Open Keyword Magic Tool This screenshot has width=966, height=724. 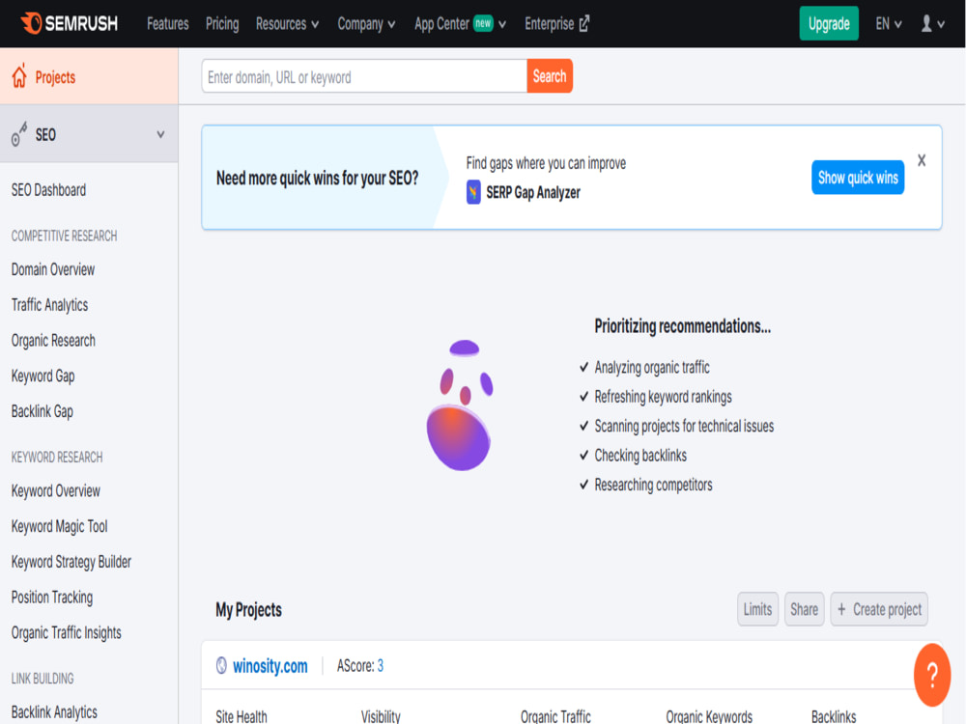tap(59, 526)
